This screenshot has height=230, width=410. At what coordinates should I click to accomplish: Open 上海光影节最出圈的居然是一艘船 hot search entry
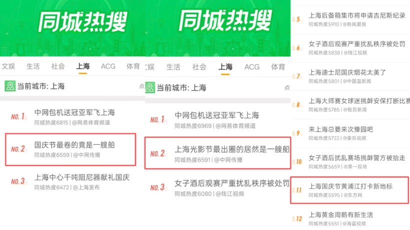click(218, 153)
